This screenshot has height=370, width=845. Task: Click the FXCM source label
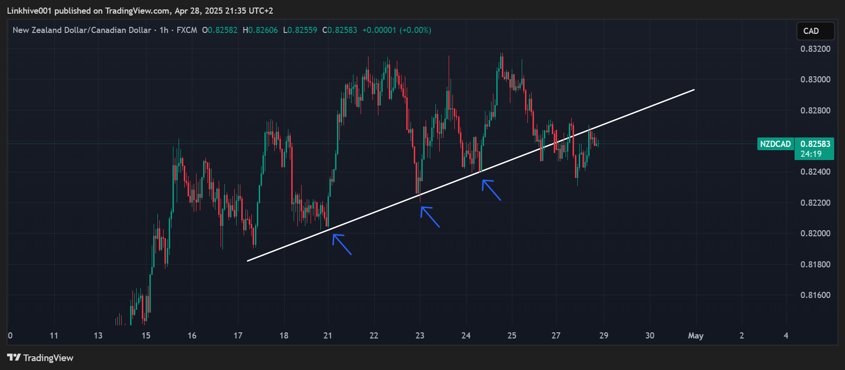187,30
